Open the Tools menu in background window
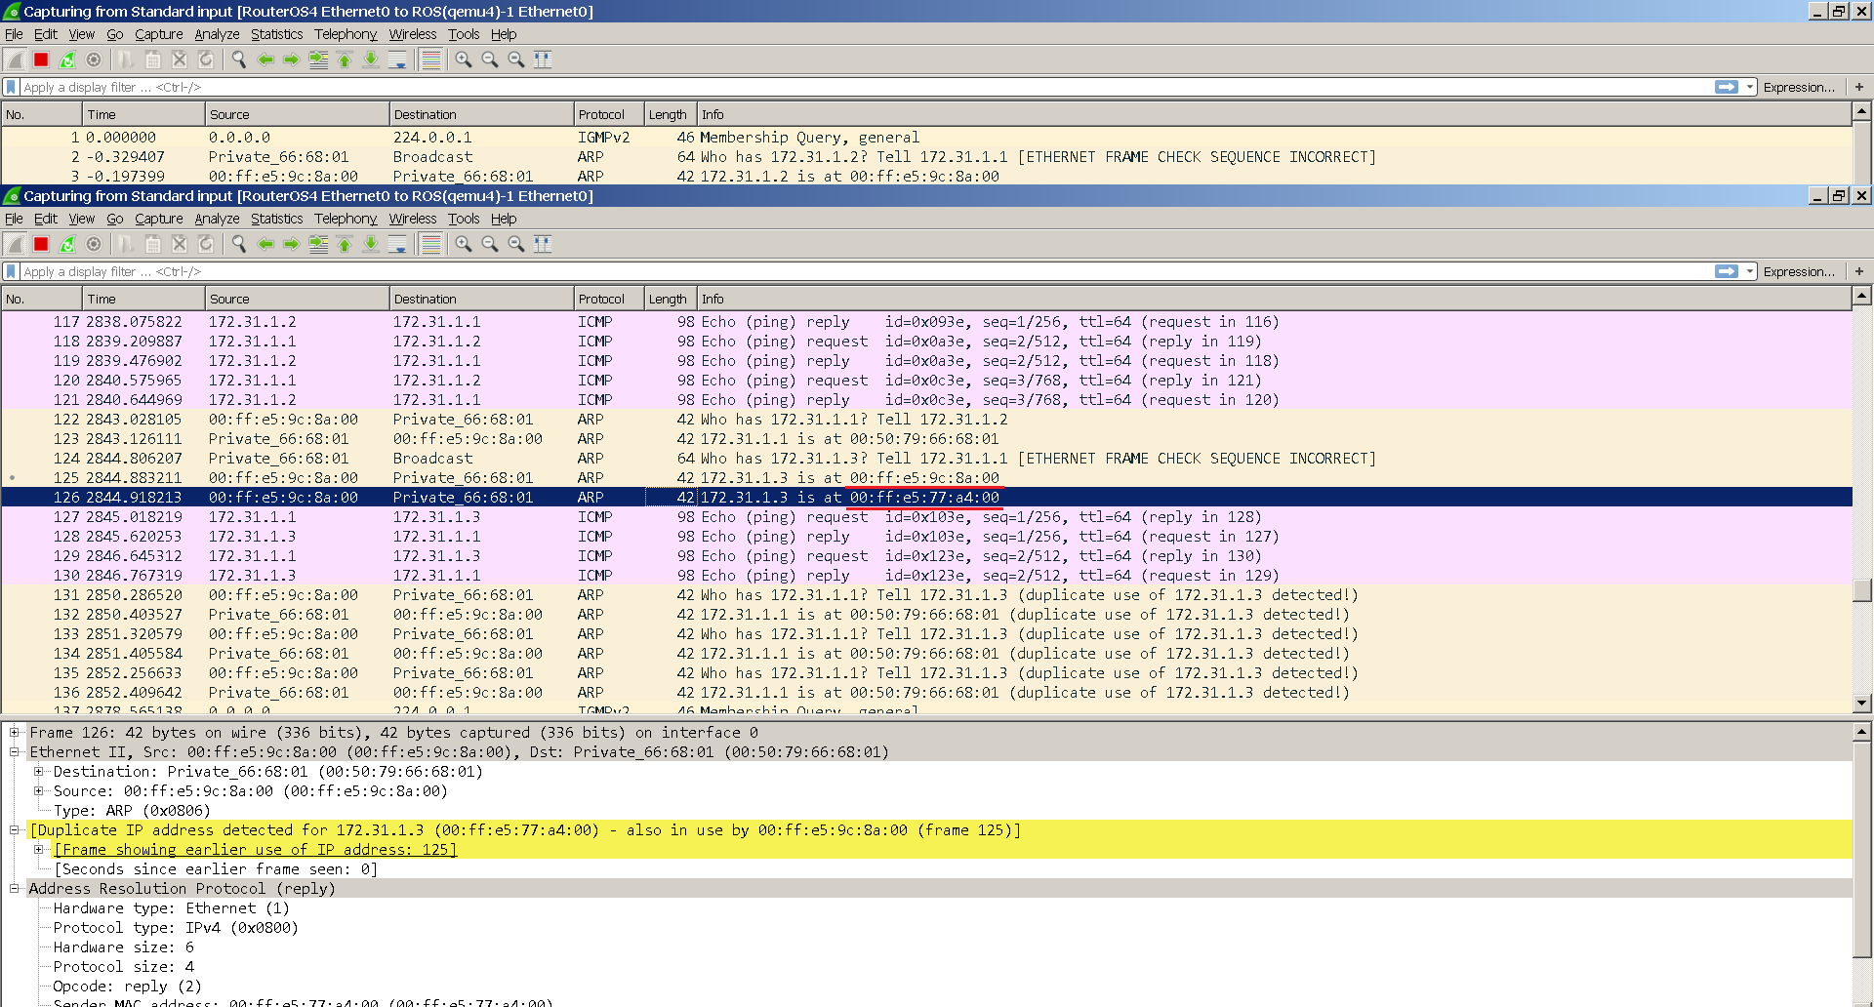The height and width of the screenshot is (1007, 1874). [464, 34]
